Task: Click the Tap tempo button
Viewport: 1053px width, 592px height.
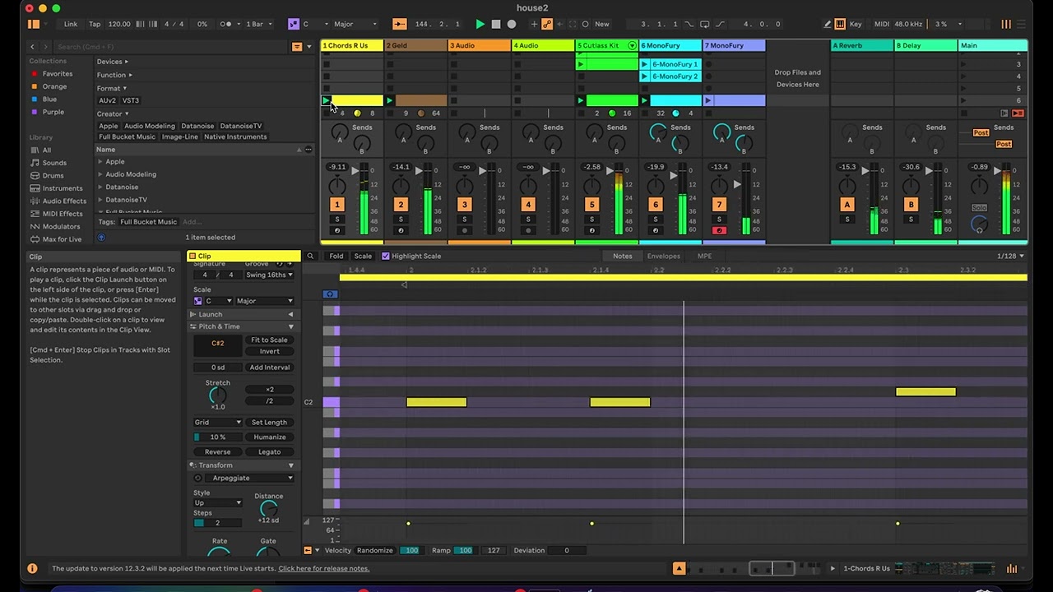Action: 95,24
